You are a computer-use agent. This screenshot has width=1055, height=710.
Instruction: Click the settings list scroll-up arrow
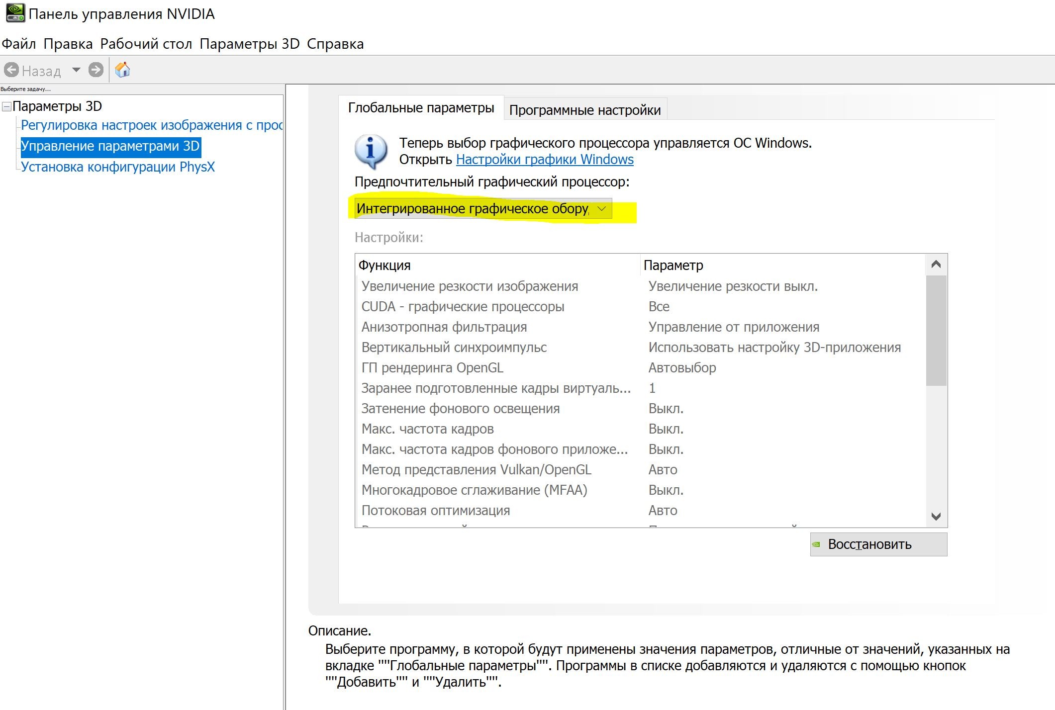(x=936, y=265)
